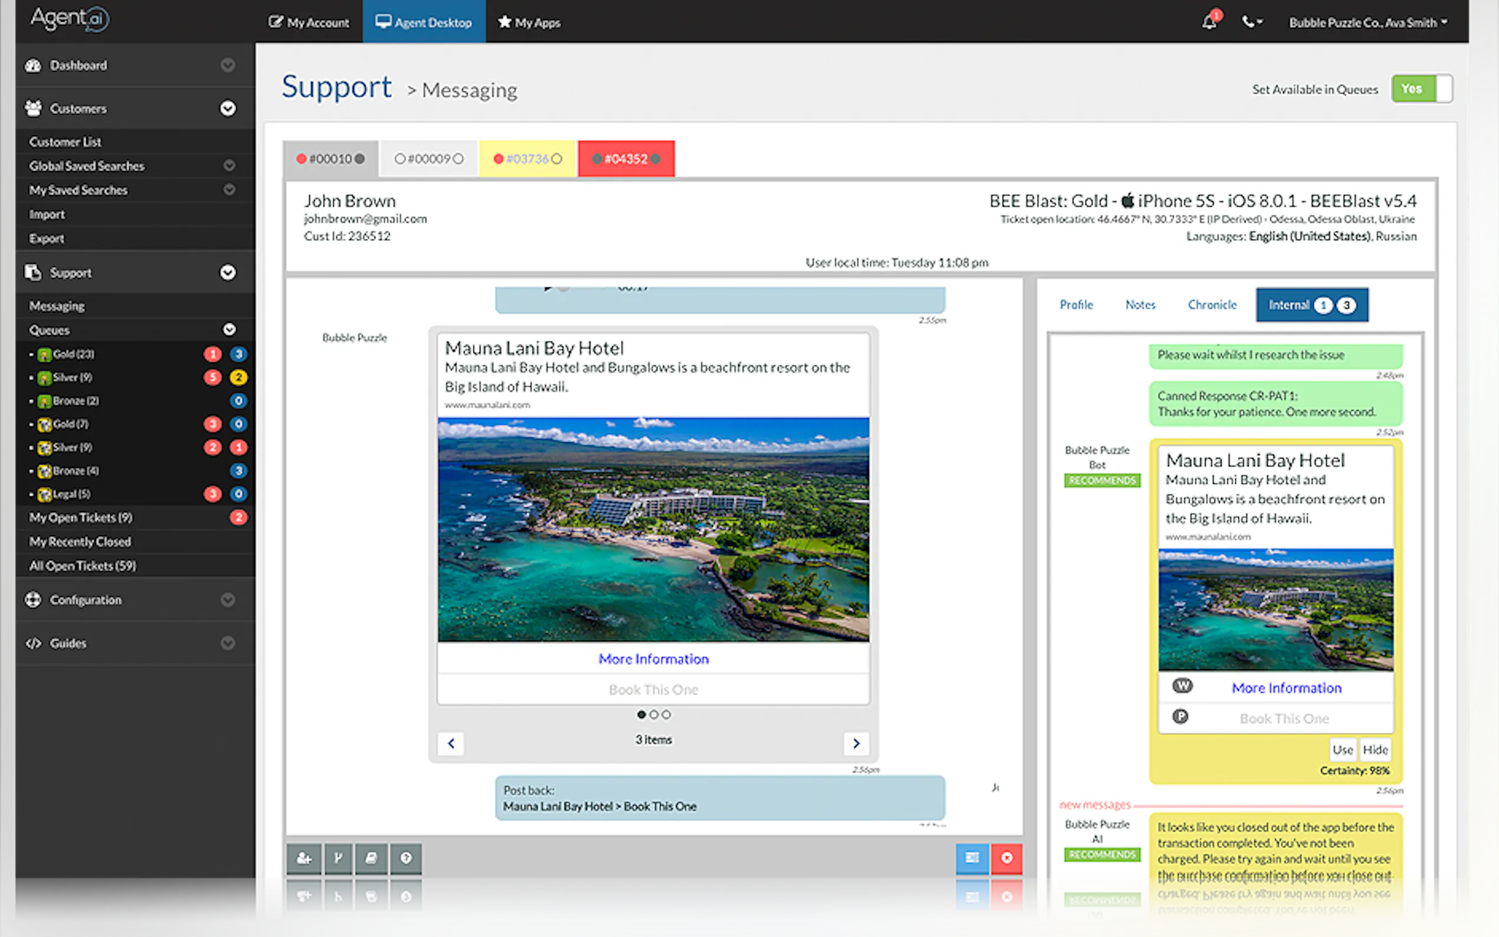
Task: Go to next carousel item with right arrow
Action: [x=856, y=743]
